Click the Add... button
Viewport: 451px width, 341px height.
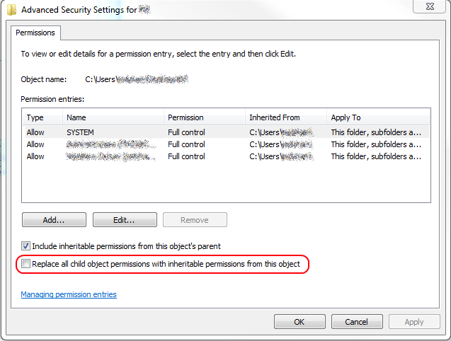pyautogui.click(x=54, y=220)
